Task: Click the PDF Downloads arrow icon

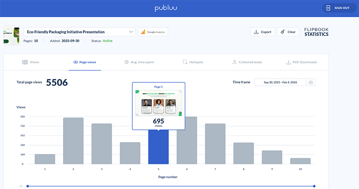Action: click(288, 62)
